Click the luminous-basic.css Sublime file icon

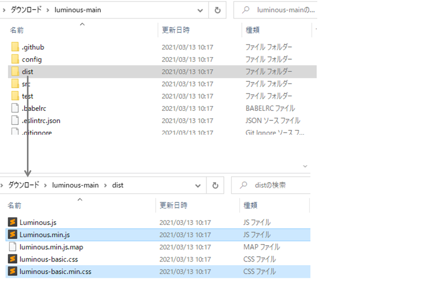click(x=13, y=259)
